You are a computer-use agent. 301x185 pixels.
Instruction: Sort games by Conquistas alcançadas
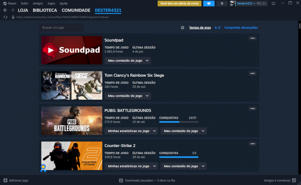pyautogui.click(x=241, y=27)
